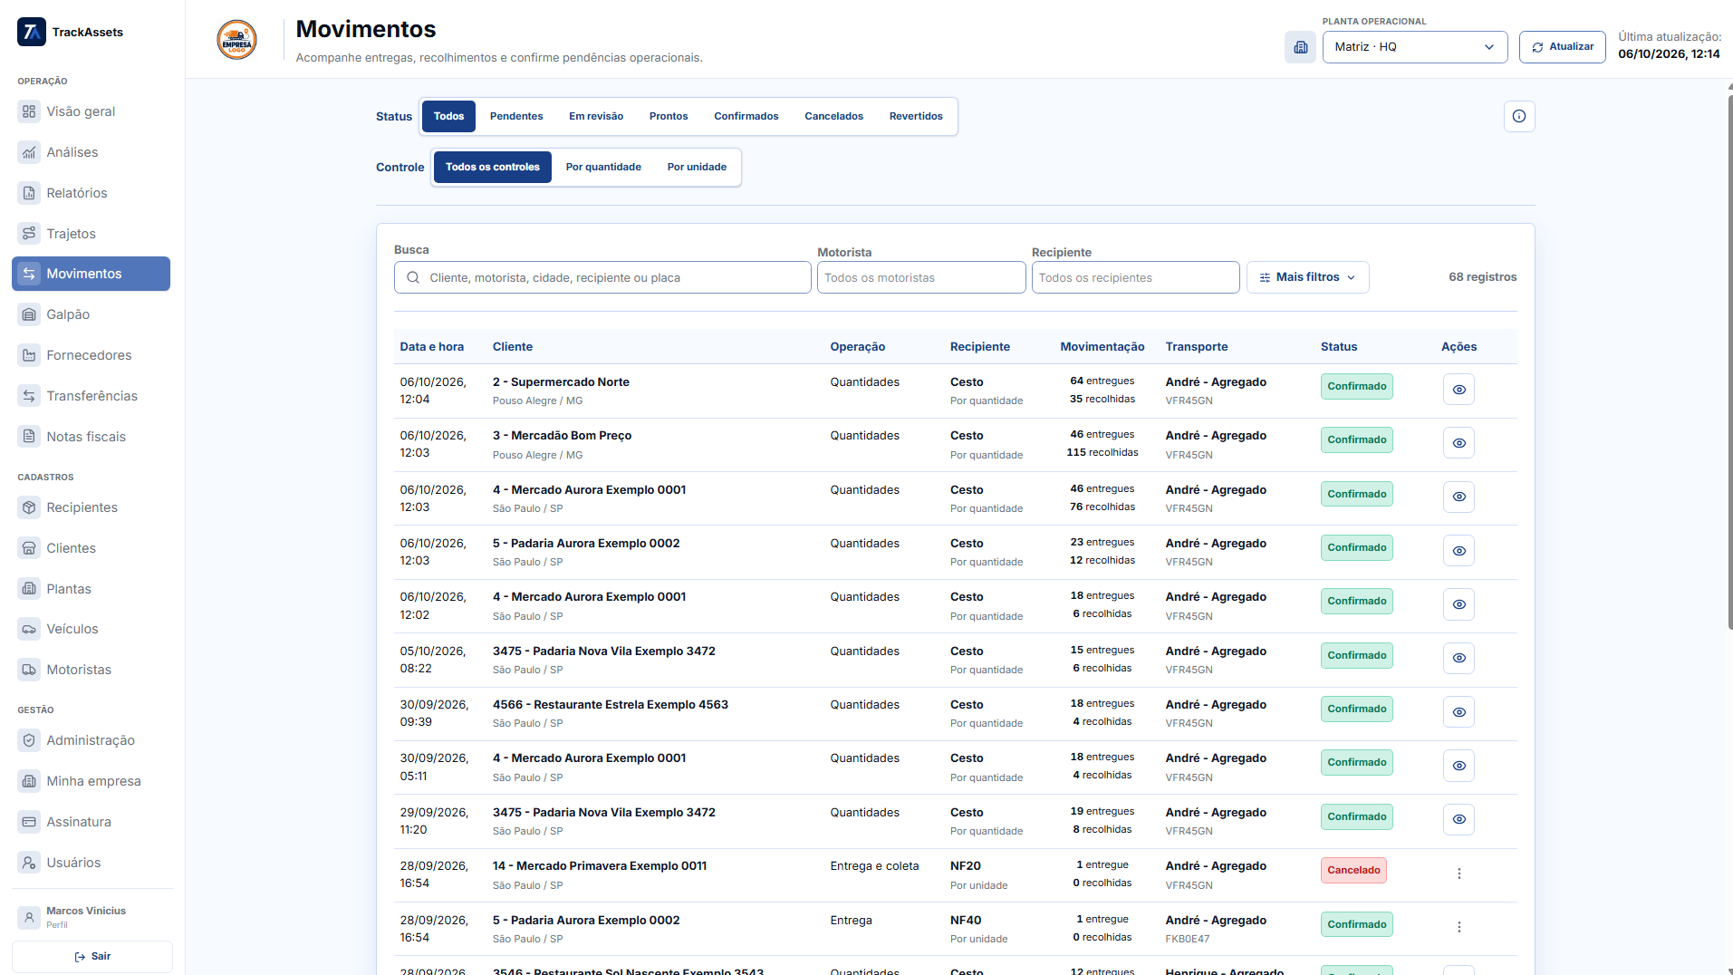Viewport: 1733px width, 975px height.
Task: Open the Administração shield icon
Action: pyautogui.click(x=29, y=740)
